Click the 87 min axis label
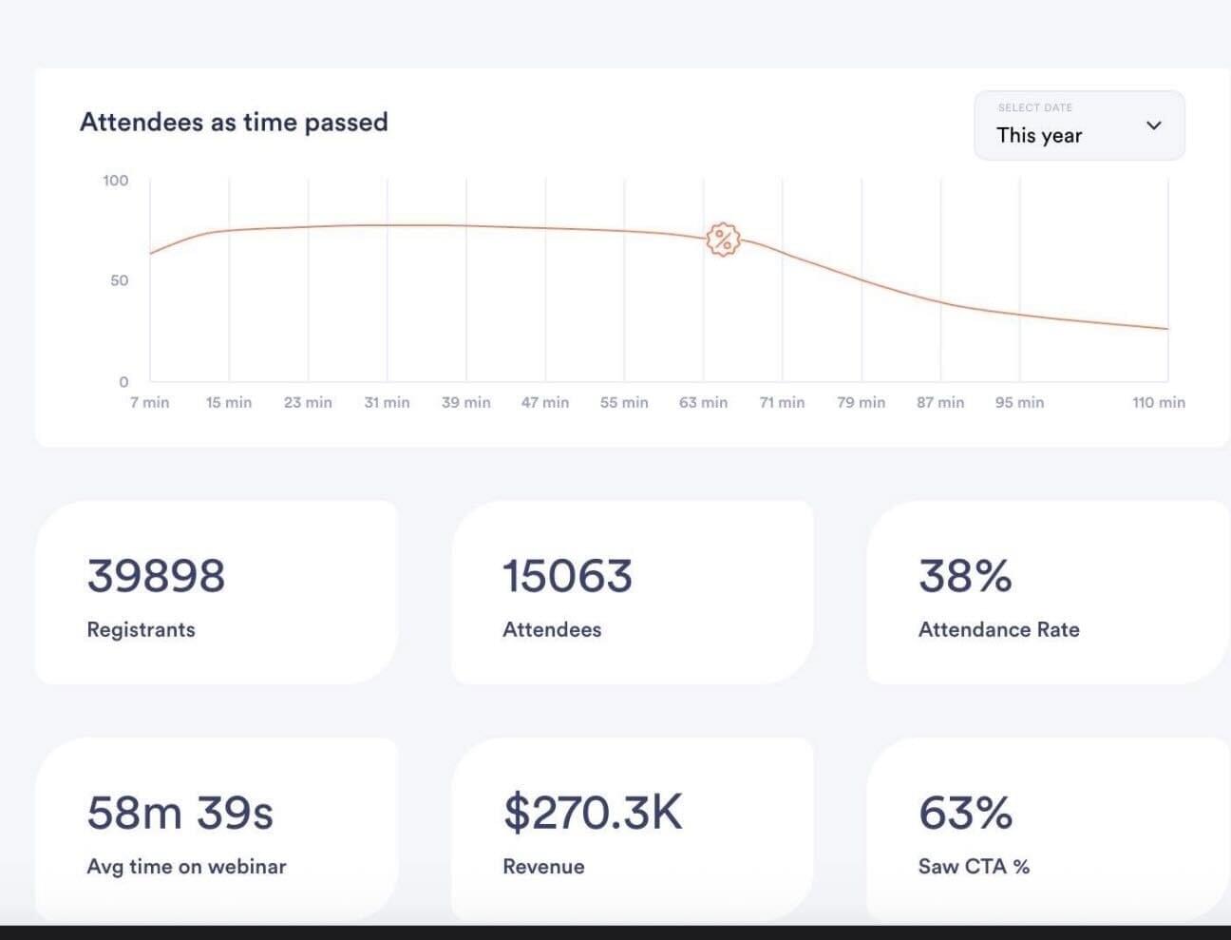This screenshot has width=1231, height=940. (939, 403)
